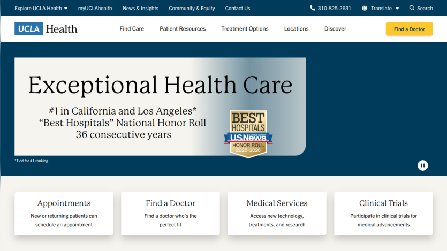Click the magnifying glass search icon
447x251 pixels.
pos(412,8)
